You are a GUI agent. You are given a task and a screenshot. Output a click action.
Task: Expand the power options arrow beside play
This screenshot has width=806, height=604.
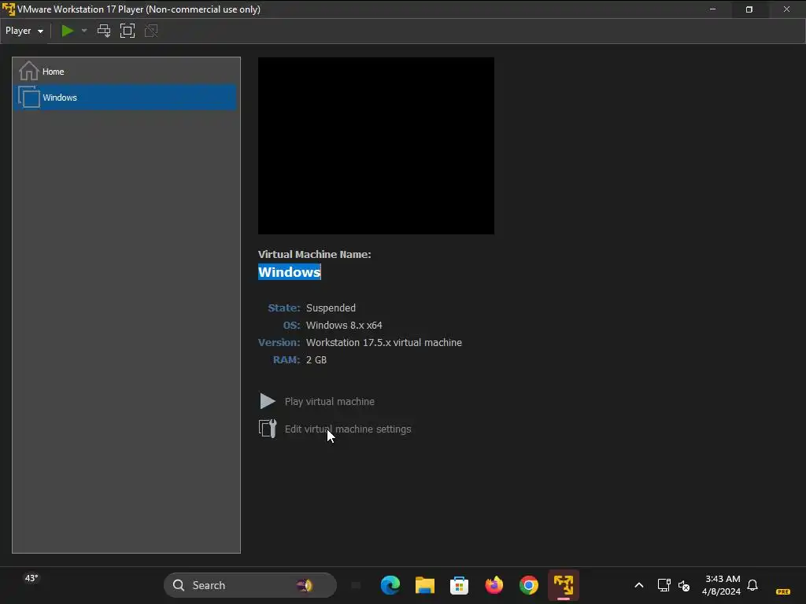tap(84, 31)
